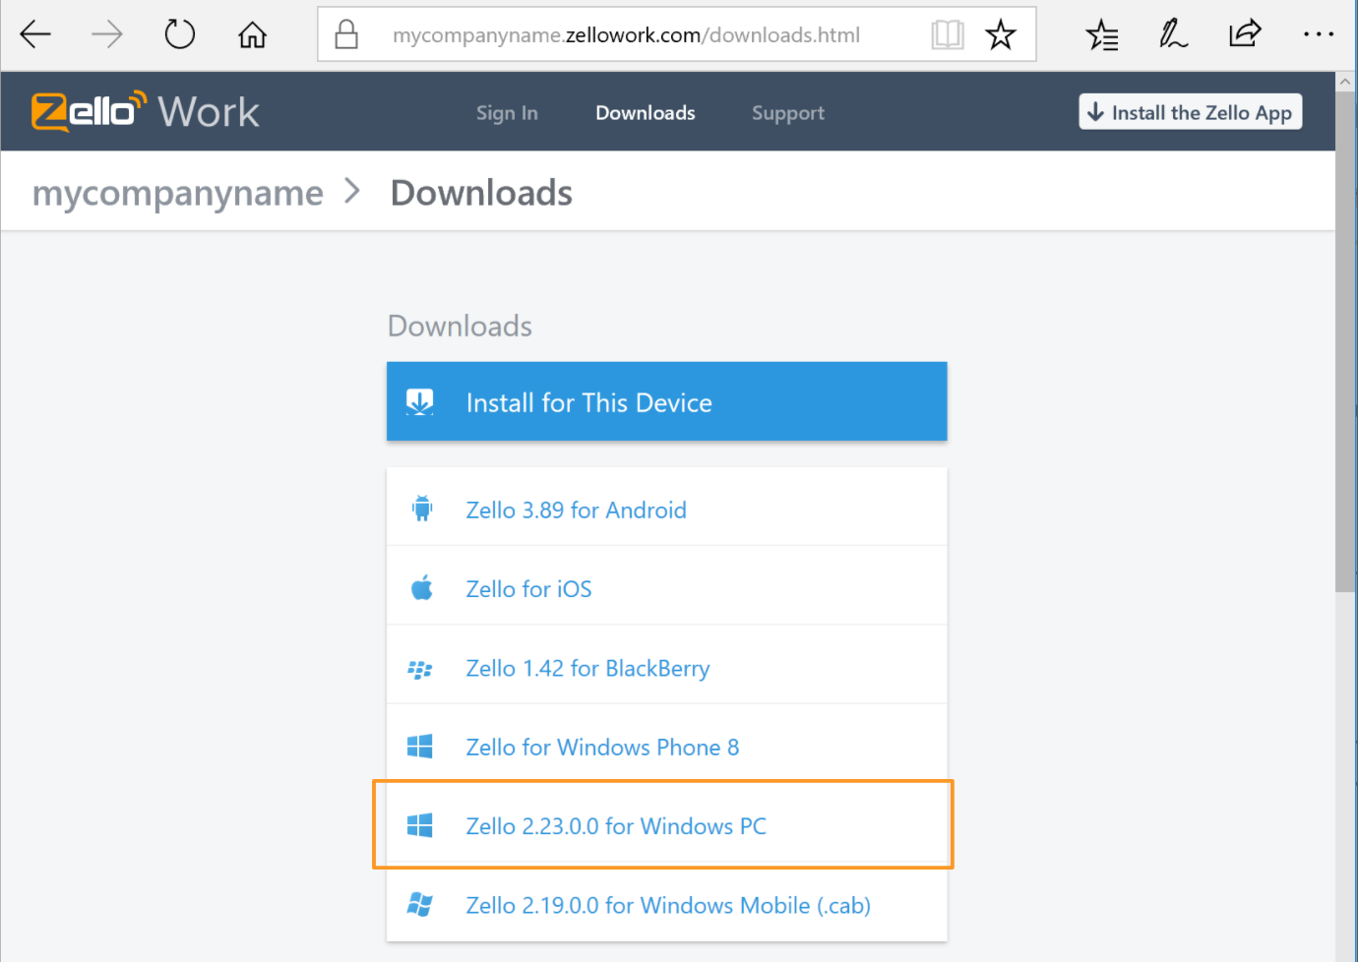Image resolution: width=1358 pixels, height=962 pixels.
Task: Click the gray Downloads section heading
Action: pyautogui.click(x=460, y=326)
